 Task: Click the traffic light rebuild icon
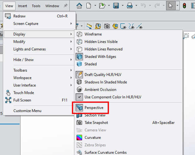(184, 6)
